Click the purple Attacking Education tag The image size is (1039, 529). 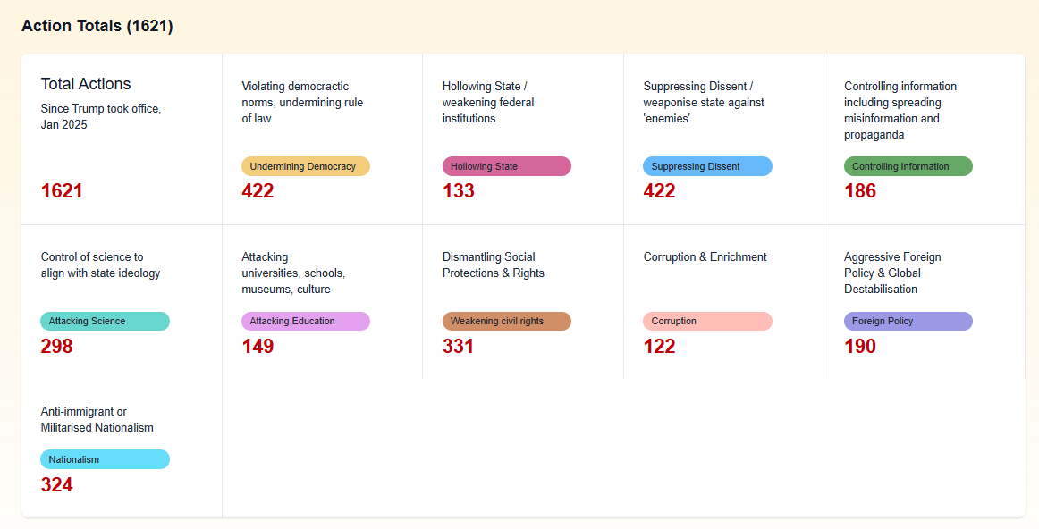click(305, 321)
